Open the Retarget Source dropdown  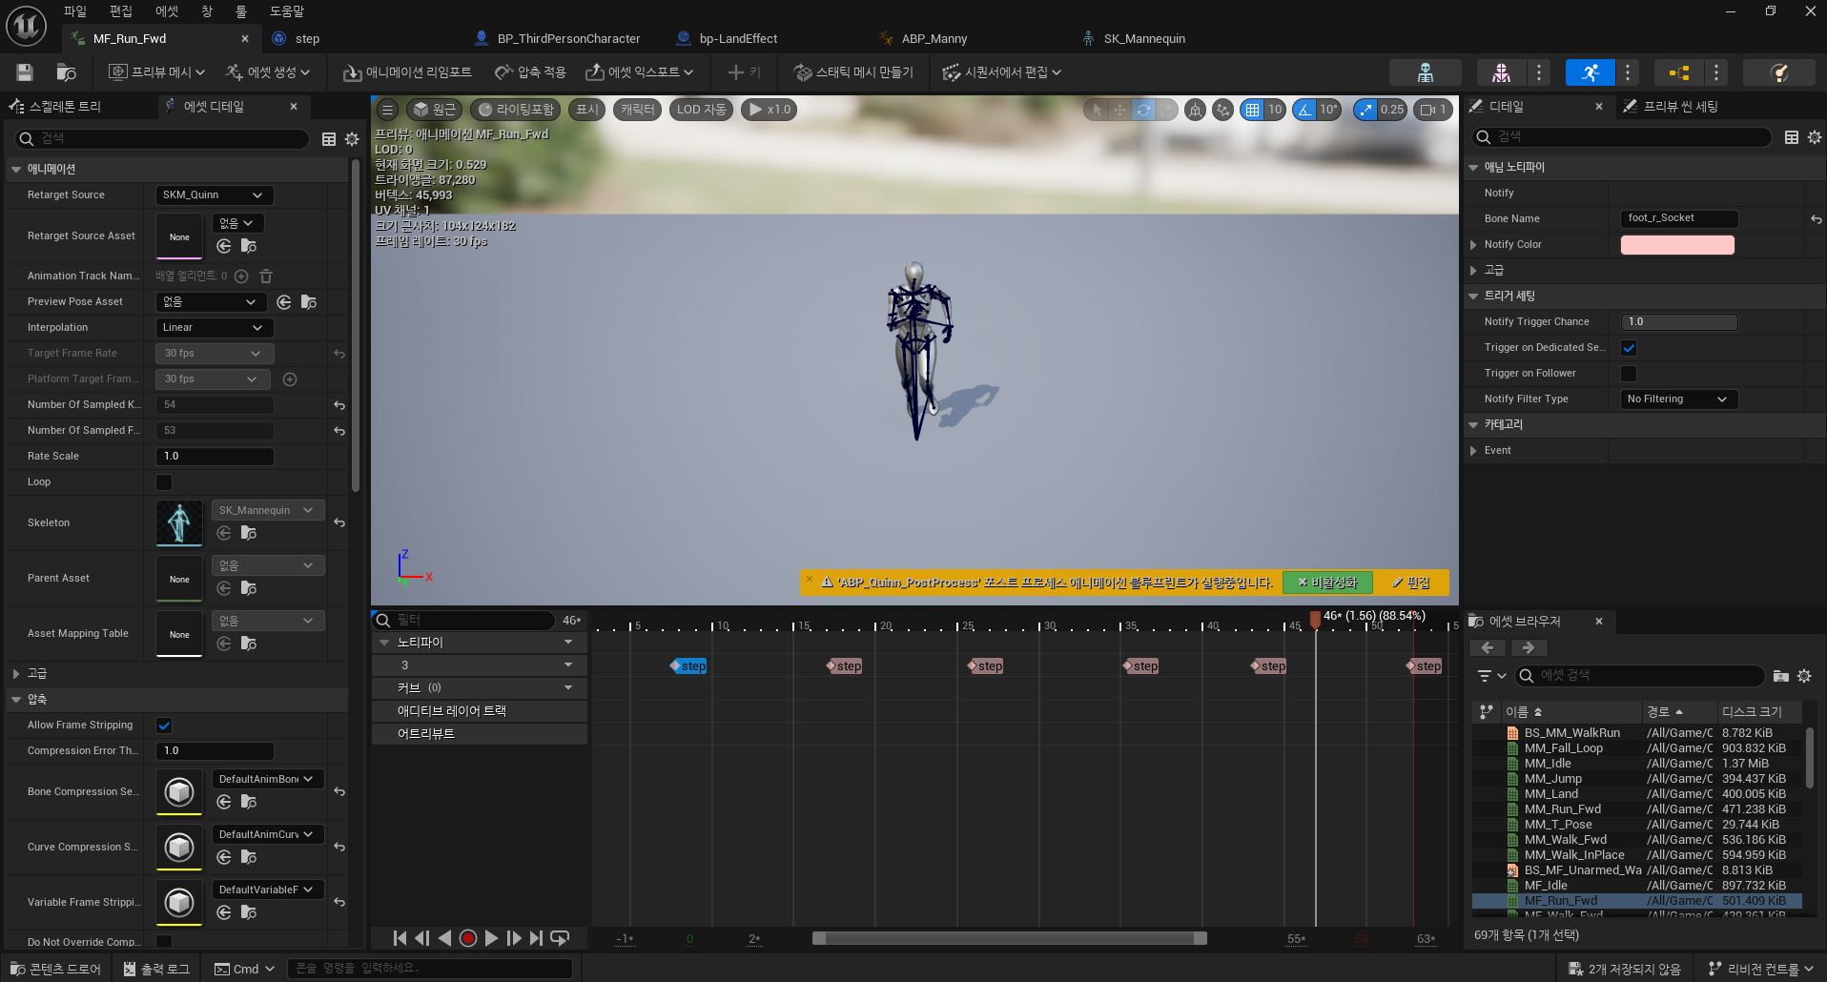click(x=215, y=195)
